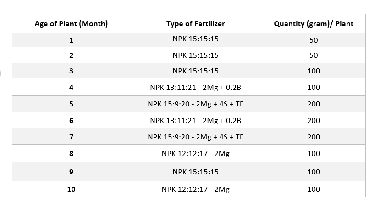The image size is (386, 212).
Task: Select the month 6 age cell
Action: (71, 121)
